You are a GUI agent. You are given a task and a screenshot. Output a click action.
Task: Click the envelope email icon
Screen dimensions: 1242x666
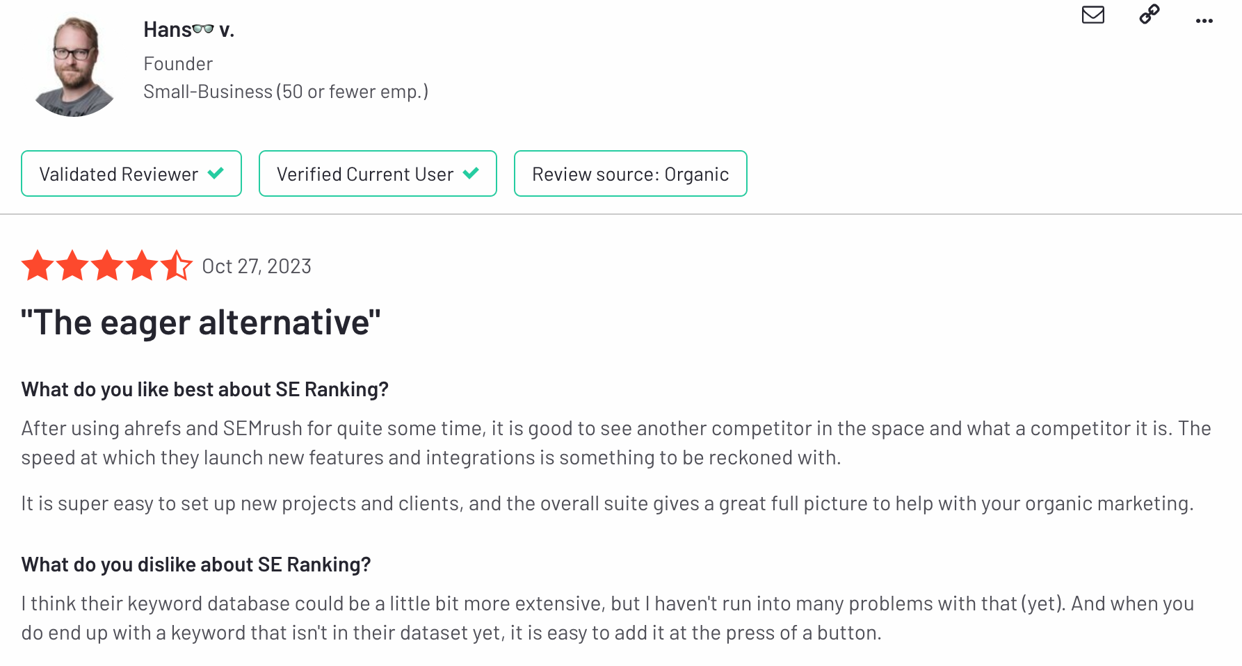click(1092, 15)
